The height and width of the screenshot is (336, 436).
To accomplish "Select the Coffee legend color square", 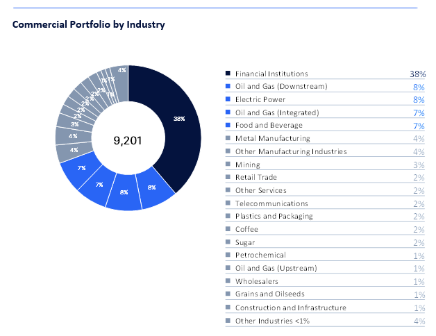I will [x=228, y=230].
